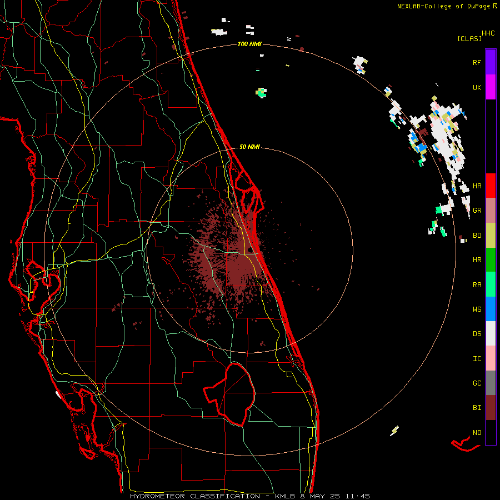The image size is (500, 500).
Task: Select the GR legend color block
Action: tap(491, 211)
